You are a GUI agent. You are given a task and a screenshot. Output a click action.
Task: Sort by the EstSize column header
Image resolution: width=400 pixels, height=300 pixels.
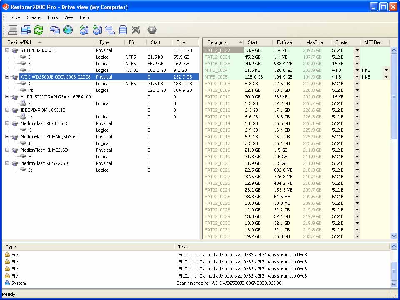point(287,42)
